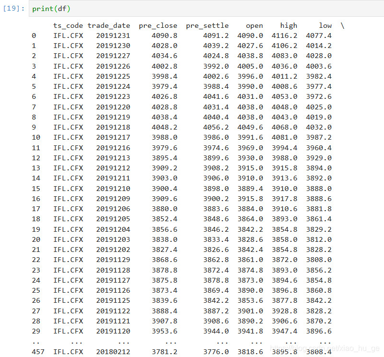Click the low column header

tap(325, 25)
